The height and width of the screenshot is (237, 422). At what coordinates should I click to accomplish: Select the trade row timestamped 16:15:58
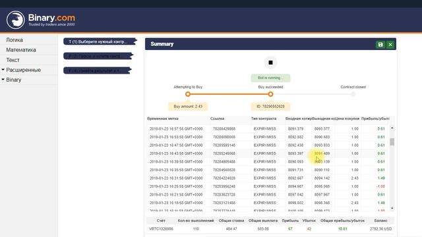268,203
